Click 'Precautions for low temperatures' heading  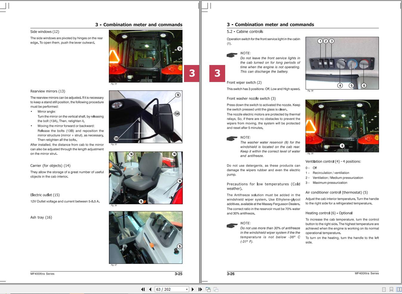263,186
